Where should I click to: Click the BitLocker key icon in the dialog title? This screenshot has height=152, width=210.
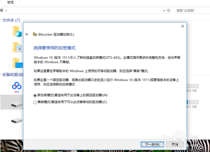35,34
